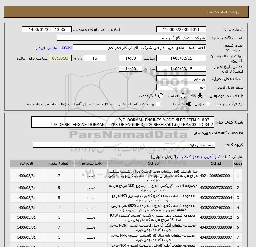The image size is (256, 247).
Task: Select item code 4048200073380009
Action: [216, 227]
